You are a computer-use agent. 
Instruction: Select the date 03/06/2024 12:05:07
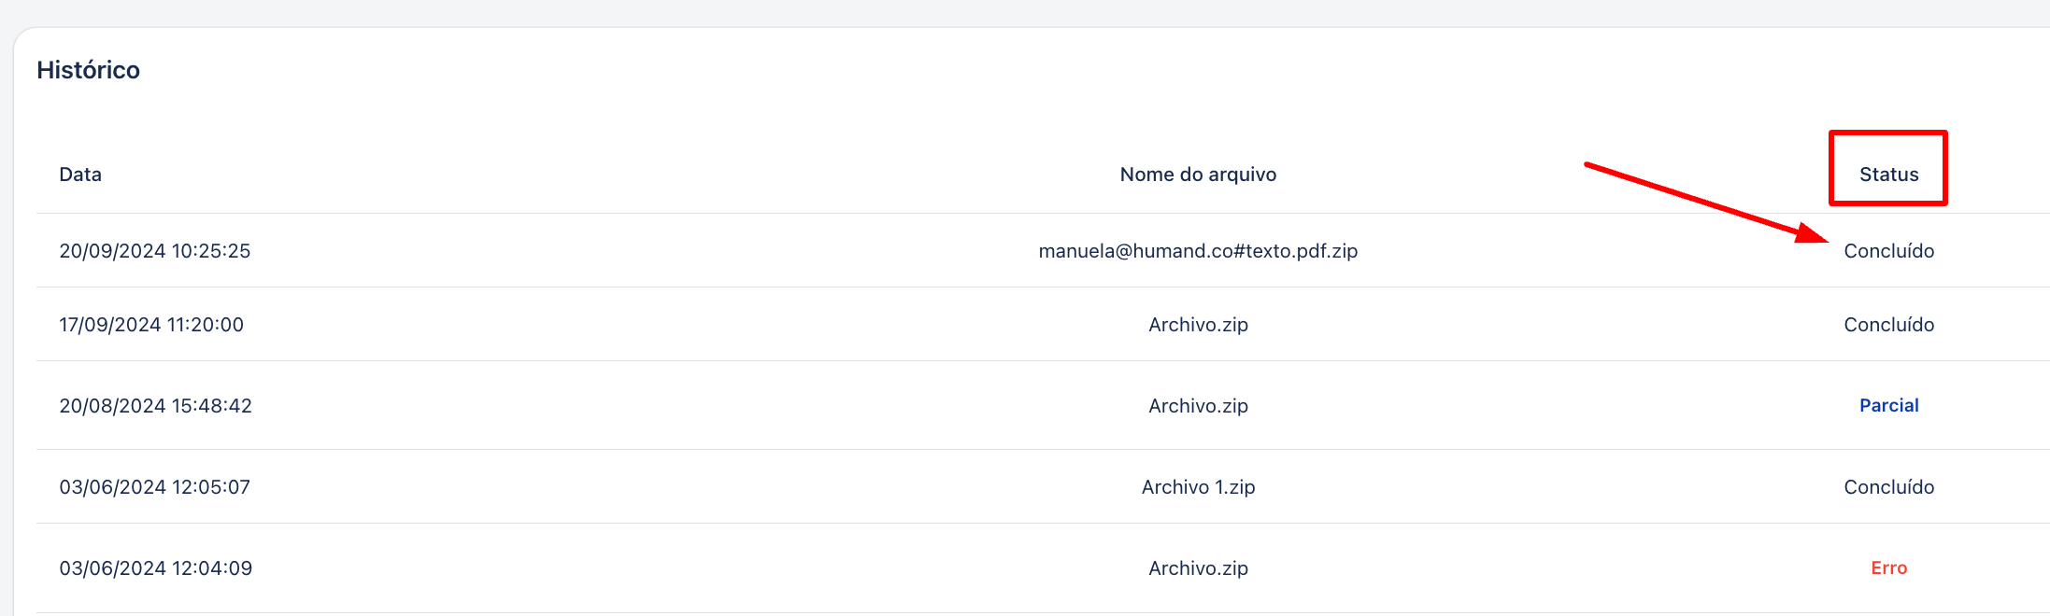coord(155,487)
